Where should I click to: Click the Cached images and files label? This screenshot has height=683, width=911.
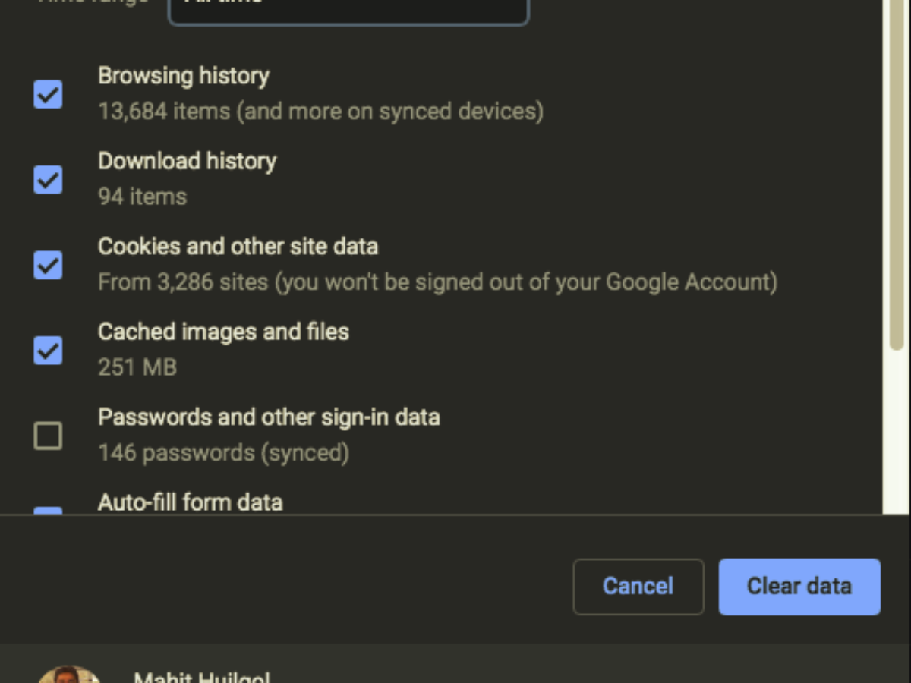(223, 332)
